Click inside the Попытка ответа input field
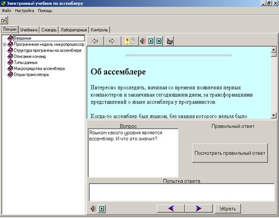This screenshot has width=279, height=218. [x=182, y=192]
